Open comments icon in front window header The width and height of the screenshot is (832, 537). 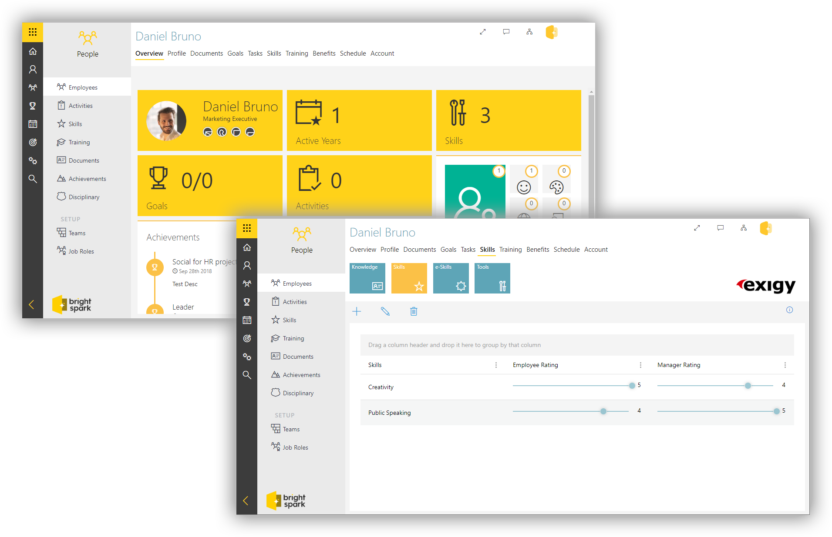[x=720, y=228]
